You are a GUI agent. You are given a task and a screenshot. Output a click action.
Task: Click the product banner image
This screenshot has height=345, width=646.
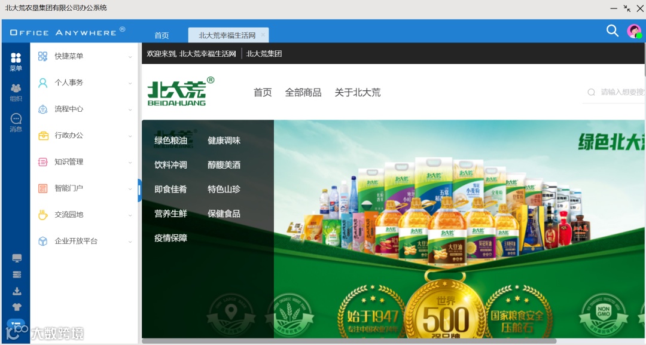point(459,229)
